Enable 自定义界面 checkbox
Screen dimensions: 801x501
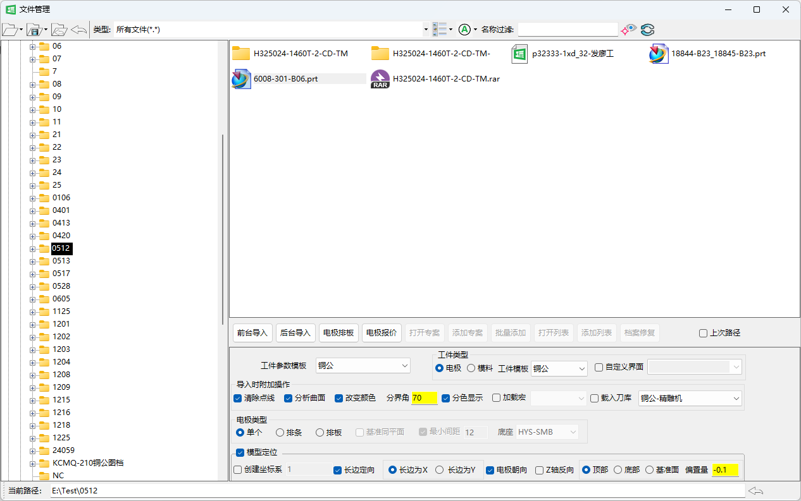[599, 367]
